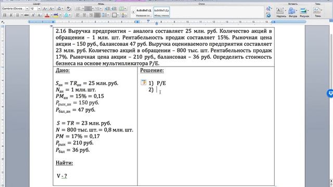333x187 pixels.
Task: Click the font name field showing Cambria
Action: [14, 9]
